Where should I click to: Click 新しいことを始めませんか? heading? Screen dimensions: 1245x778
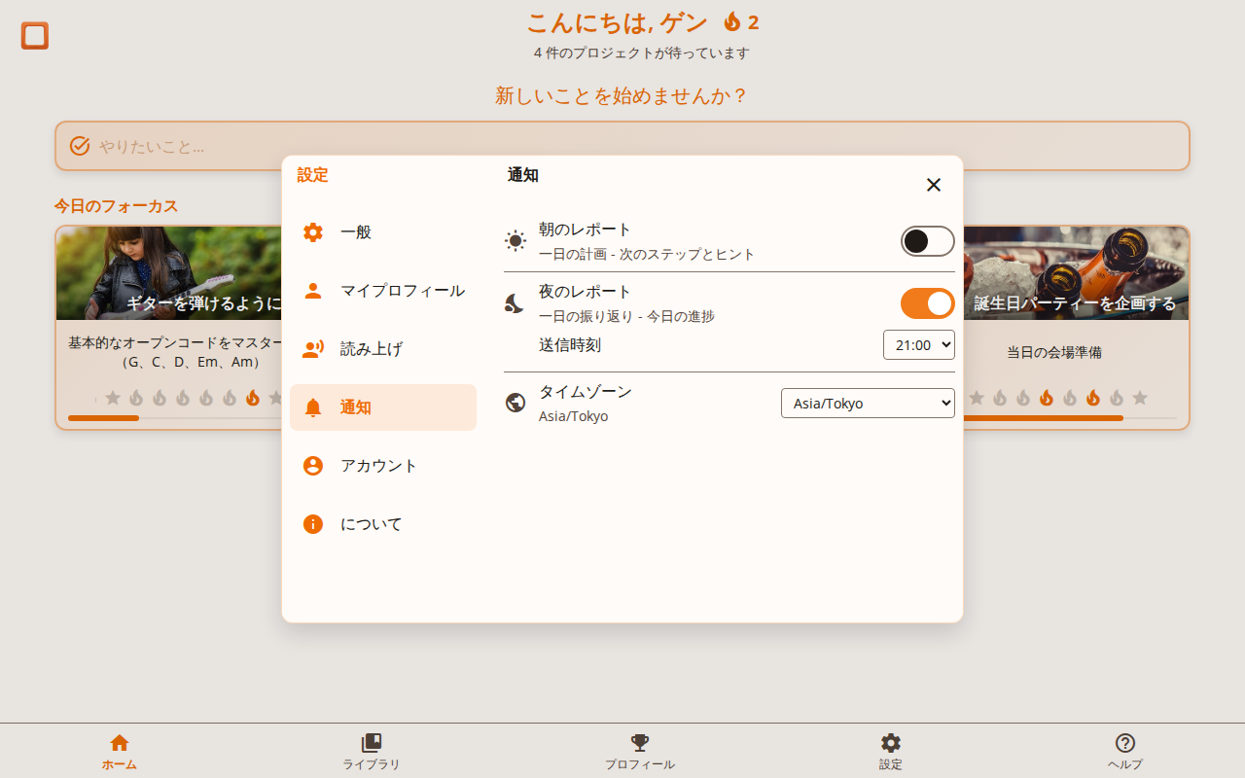point(622,95)
